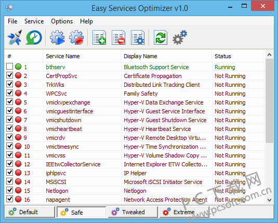Maximize the Easy Services Optimizer window
278x223 pixels.
coord(244,6)
